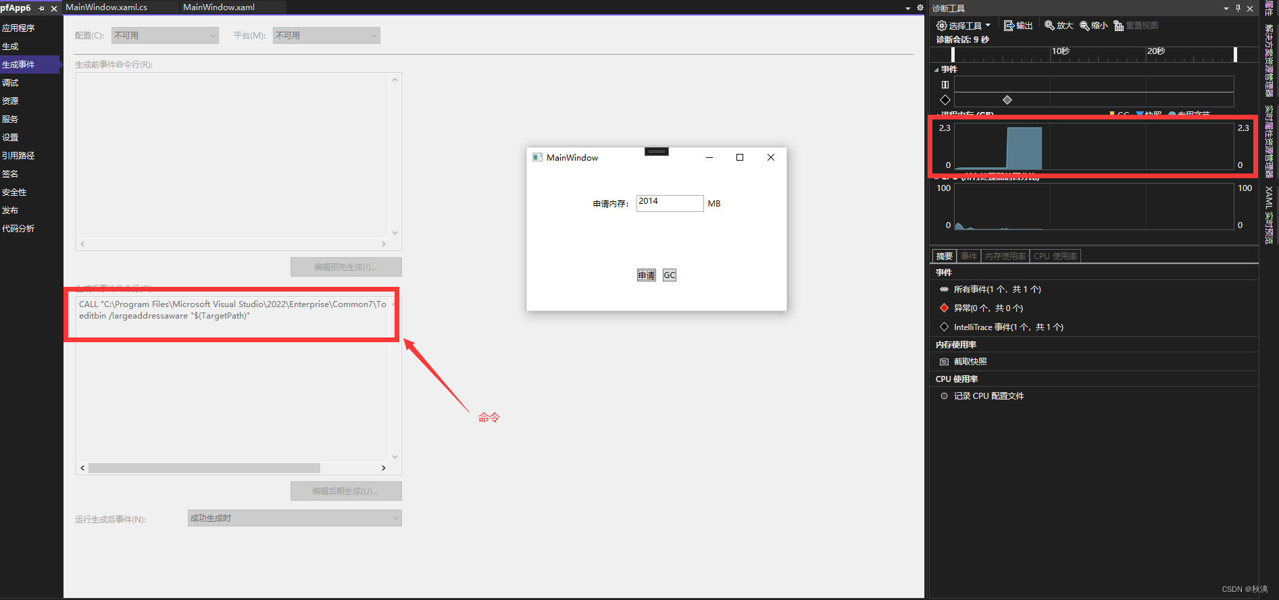Select 发布 page in sidebar
This screenshot has height=600, width=1279.
[x=10, y=211]
